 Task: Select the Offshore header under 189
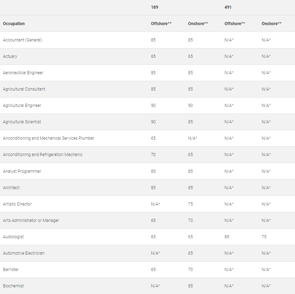161,24
